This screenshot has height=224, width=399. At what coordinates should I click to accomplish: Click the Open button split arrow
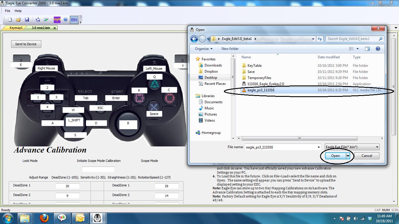coord(348,156)
